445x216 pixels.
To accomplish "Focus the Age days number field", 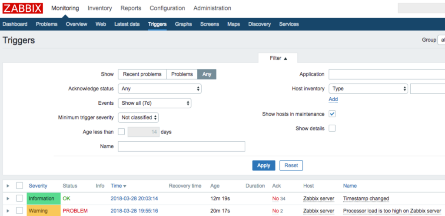I will 143,132.
